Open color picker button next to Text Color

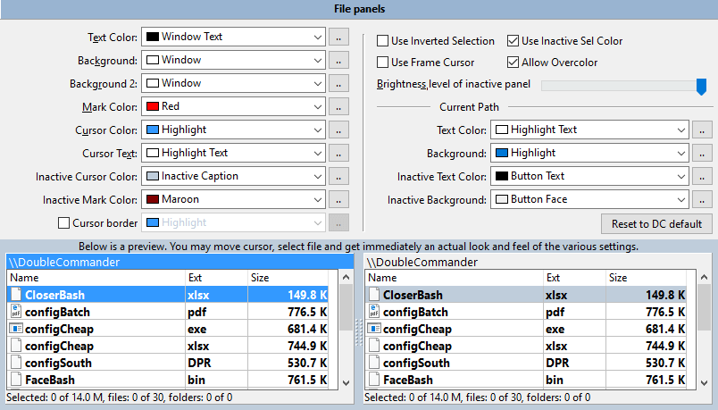coord(338,38)
